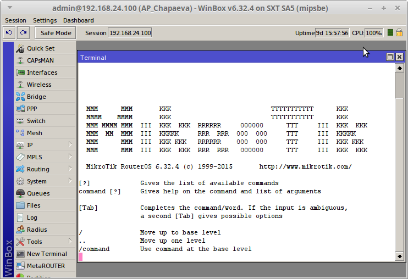Click the '[Tab]' help line
408x279 pixels.
coord(88,208)
